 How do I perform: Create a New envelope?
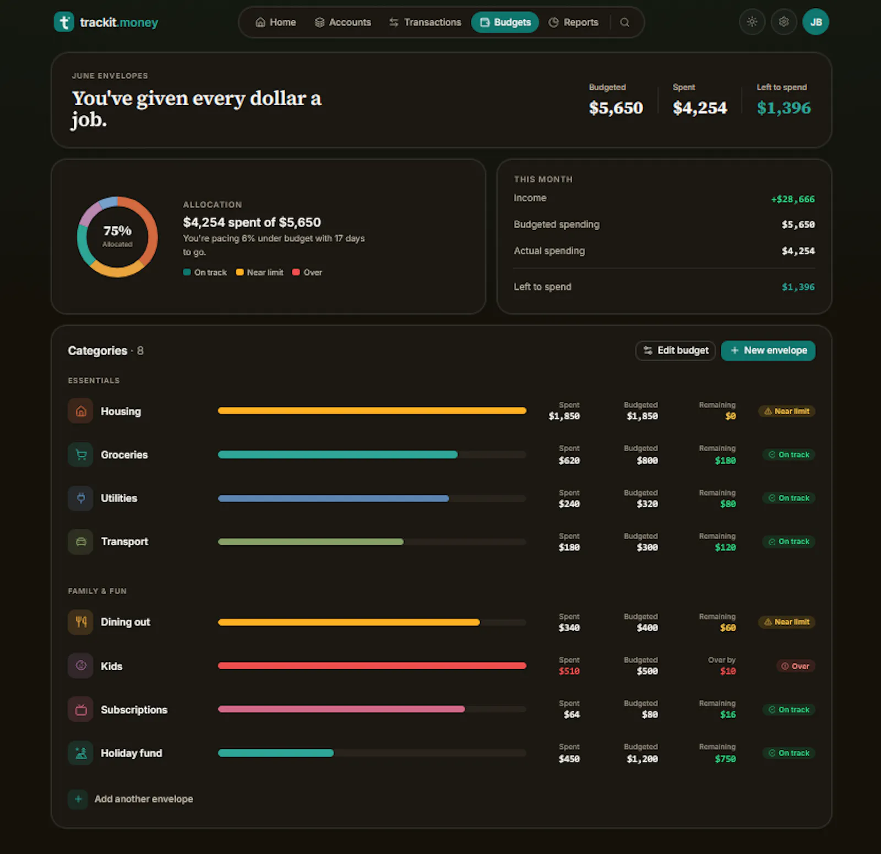(768, 351)
